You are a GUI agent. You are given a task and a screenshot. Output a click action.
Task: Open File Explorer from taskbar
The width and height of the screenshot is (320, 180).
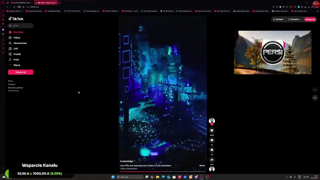tap(157, 177)
